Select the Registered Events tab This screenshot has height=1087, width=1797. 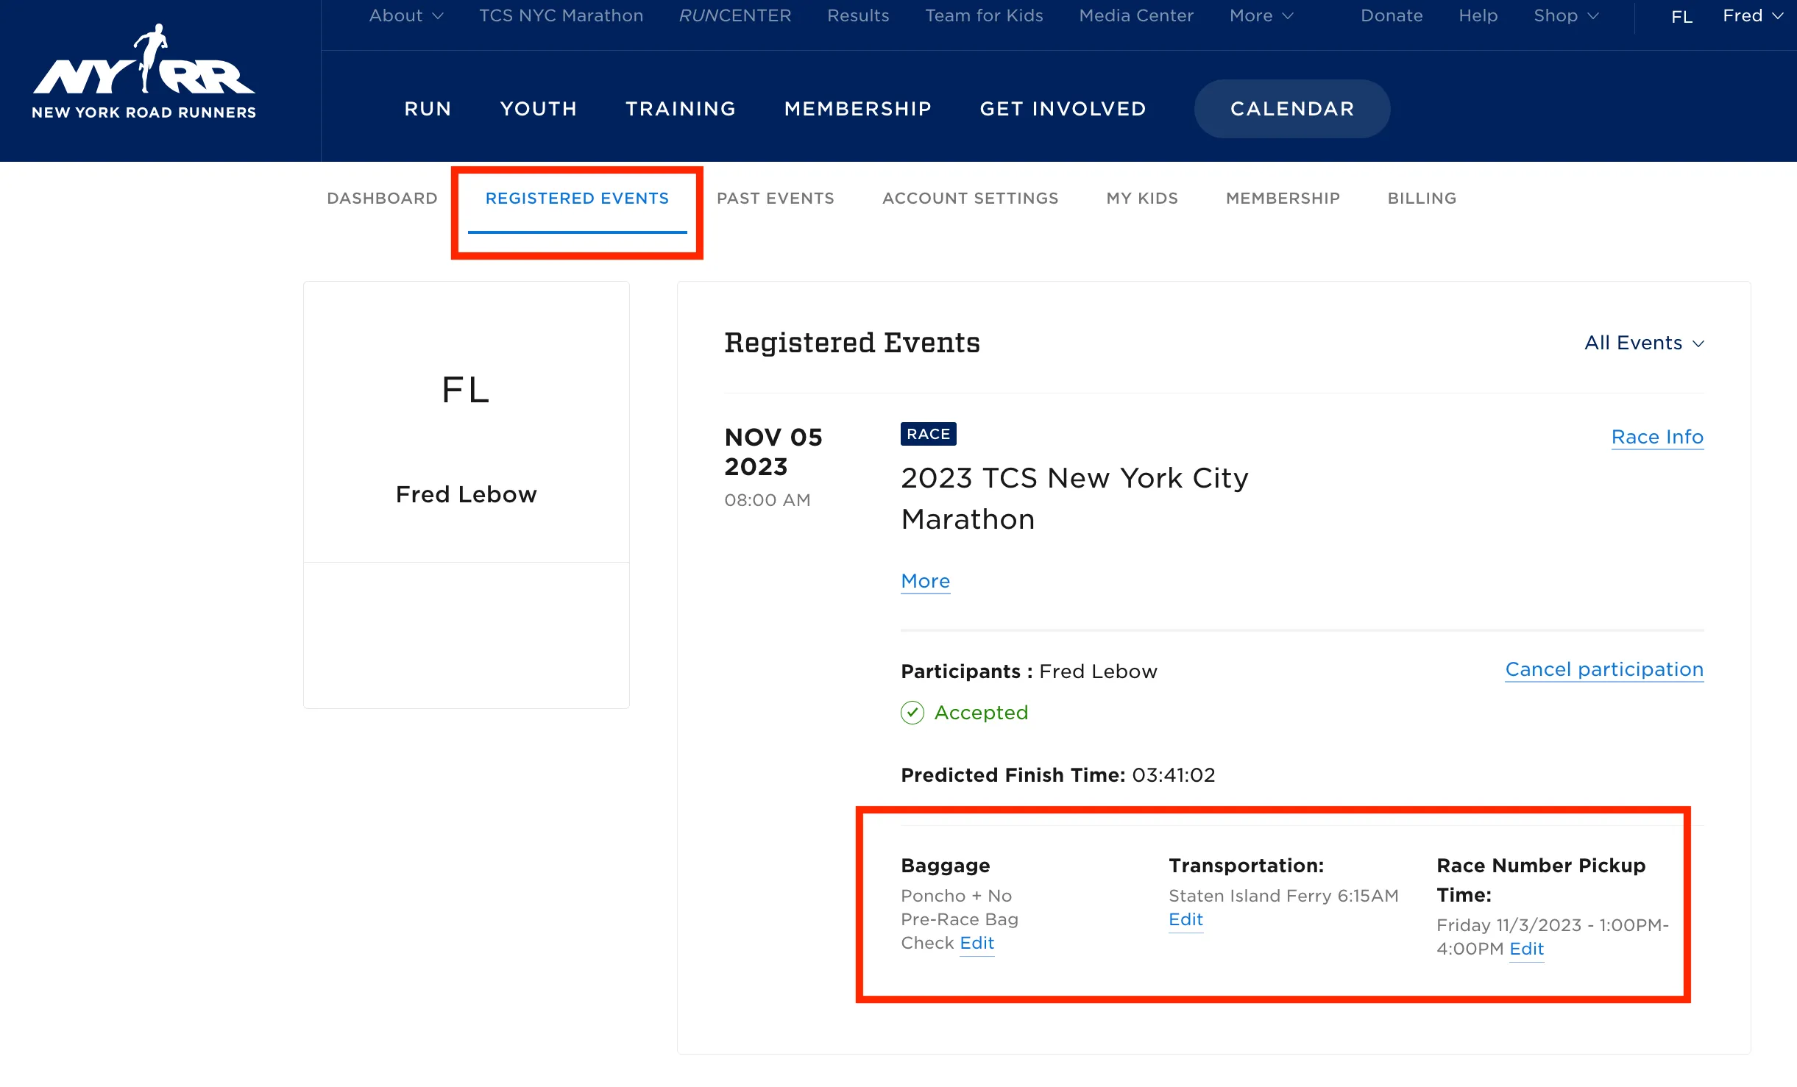tap(577, 199)
